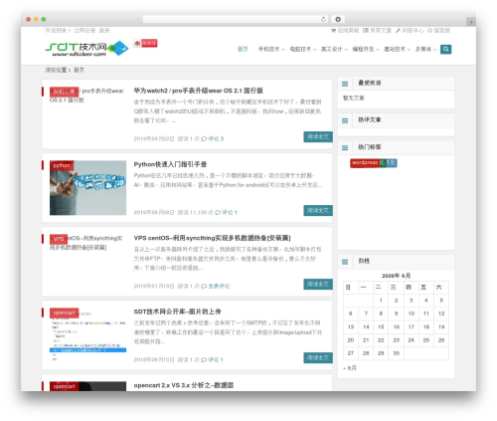The height and width of the screenshot is (421, 497).
Task: Click the 登录 link
Action: tap(104, 31)
